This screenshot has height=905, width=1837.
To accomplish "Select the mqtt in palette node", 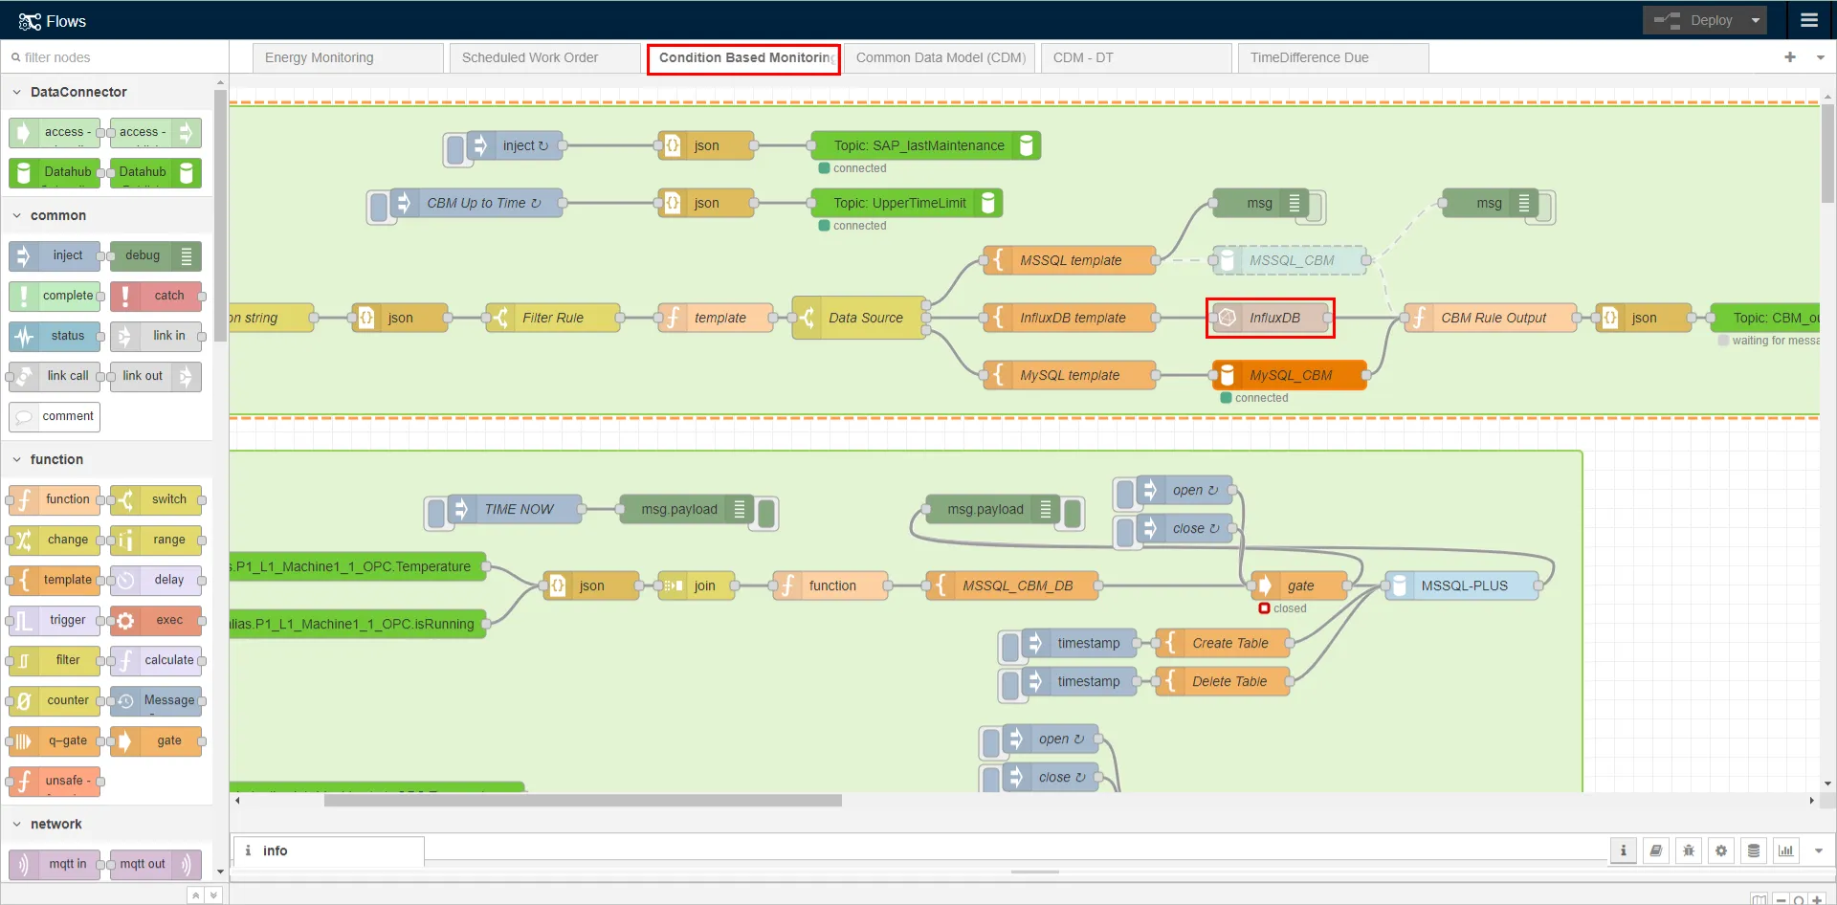I will pyautogui.click(x=55, y=864).
